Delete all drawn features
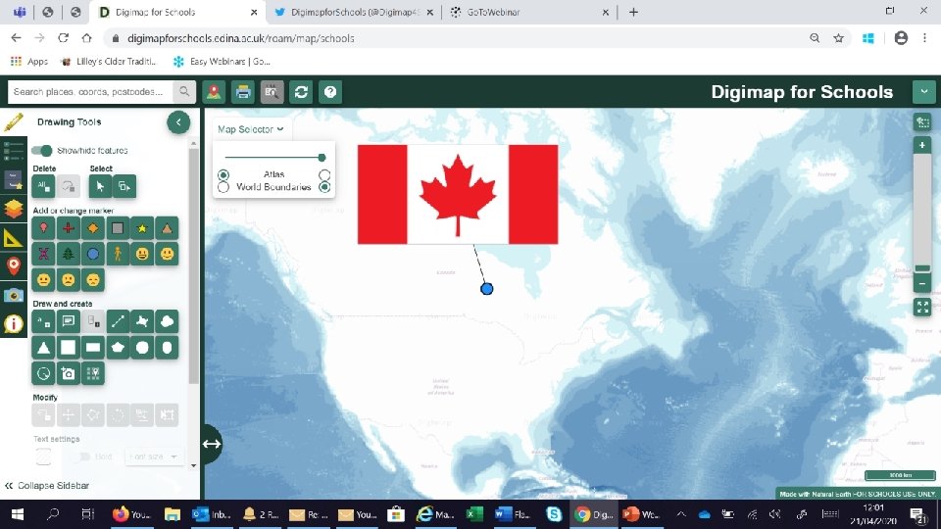941x529 pixels. (x=43, y=186)
